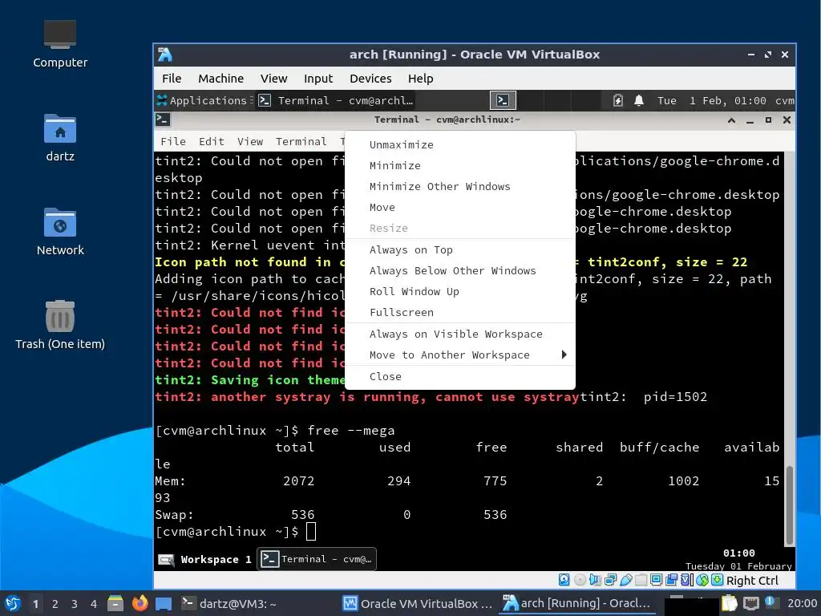Open VirtualBox Help menu

[420, 79]
